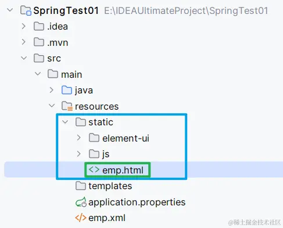Click the resources root folder icon
The width and height of the screenshot is (283, 228).
pyautogui.click(x=67, y=106)
